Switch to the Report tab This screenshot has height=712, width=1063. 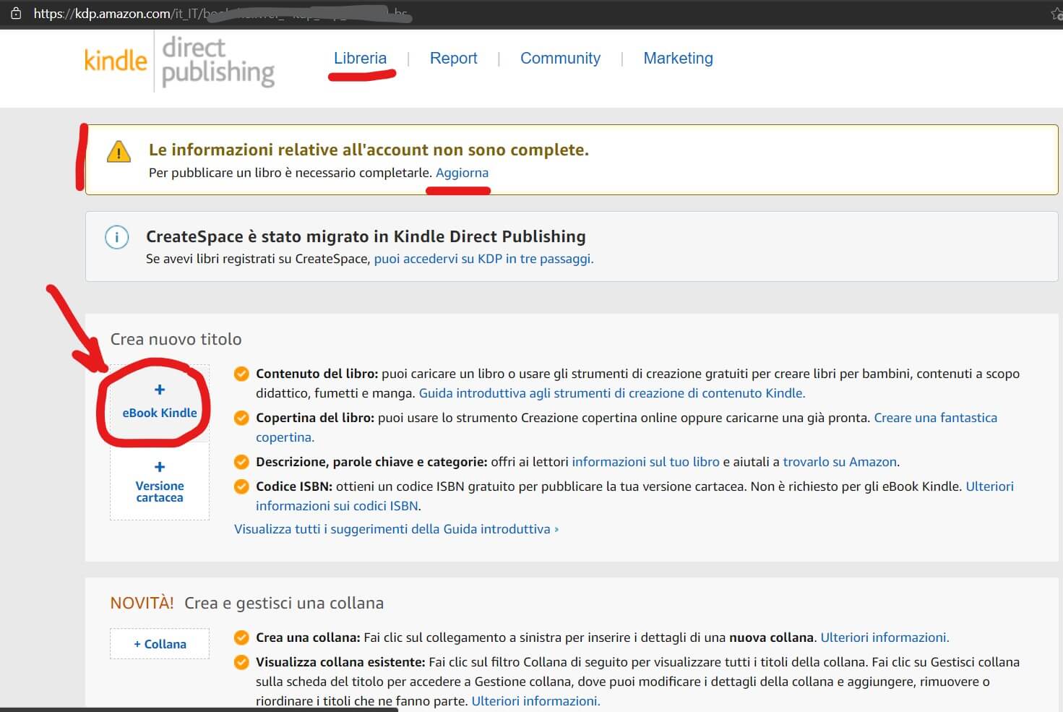coord(453,59)
